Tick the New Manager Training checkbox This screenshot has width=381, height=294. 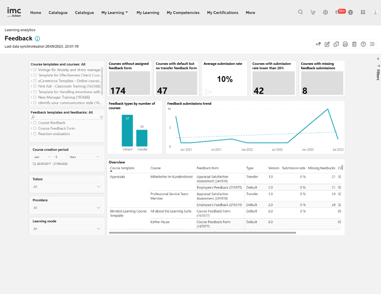pos(35,97)
